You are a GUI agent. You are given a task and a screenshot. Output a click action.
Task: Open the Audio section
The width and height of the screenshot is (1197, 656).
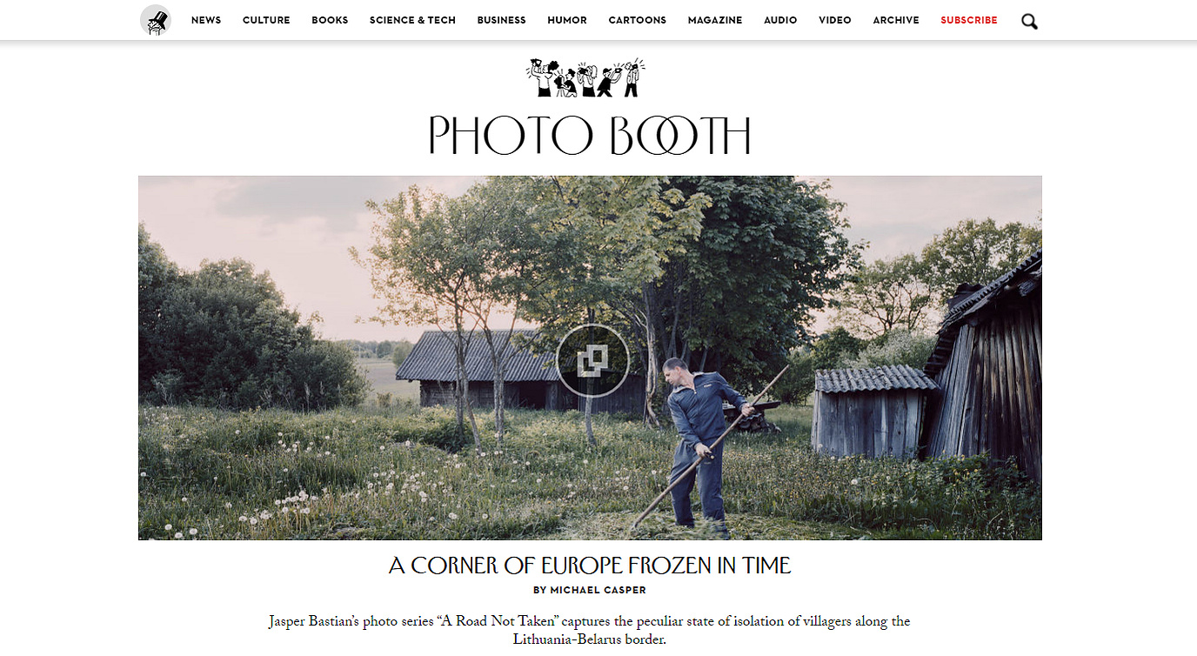(x=780, y=20)
